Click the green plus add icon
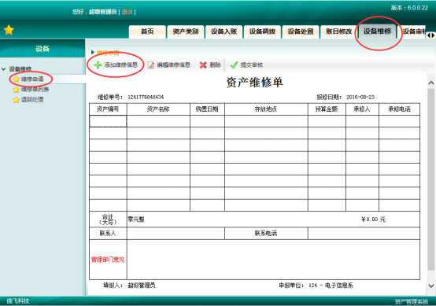Screen dimensions: 436x306 98,65
